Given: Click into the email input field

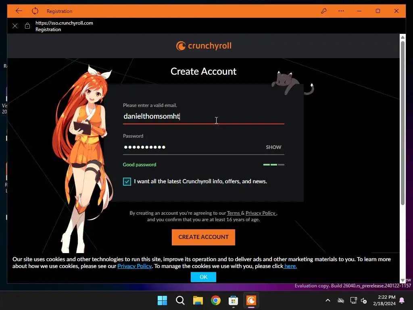Looking at the screenshot, I should tap(204, 116).
